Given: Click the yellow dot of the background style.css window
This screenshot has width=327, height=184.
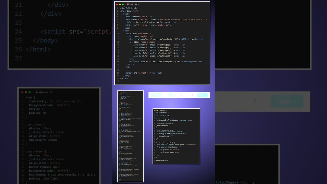Looking at the screenshot, I should [x=26, y=92].
